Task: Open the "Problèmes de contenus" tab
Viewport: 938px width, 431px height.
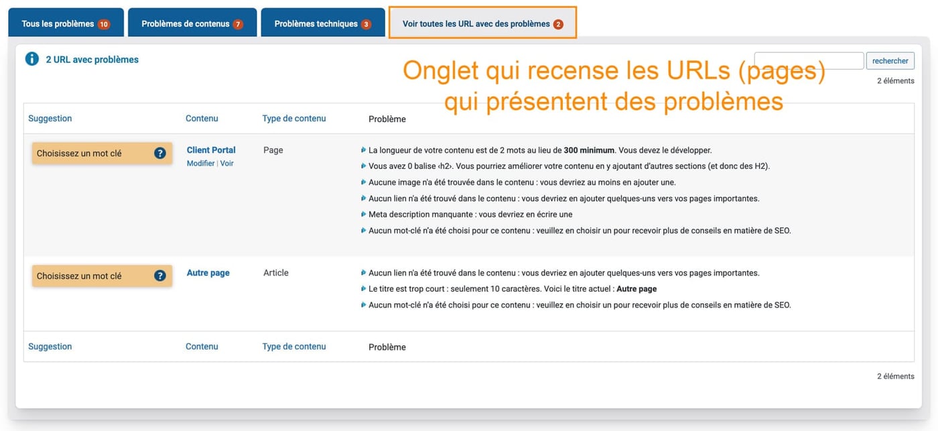Action: (192, 22)
